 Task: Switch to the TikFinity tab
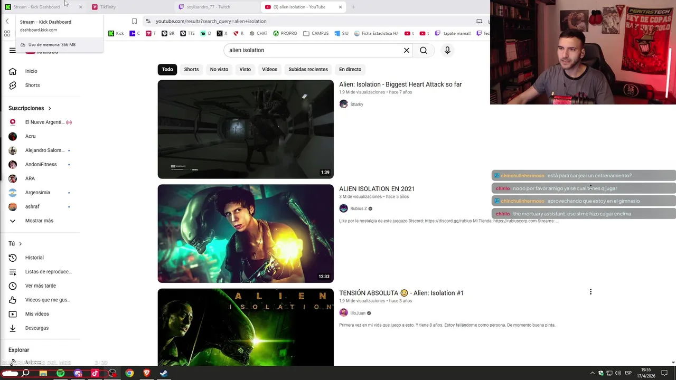tap(129, 7)
